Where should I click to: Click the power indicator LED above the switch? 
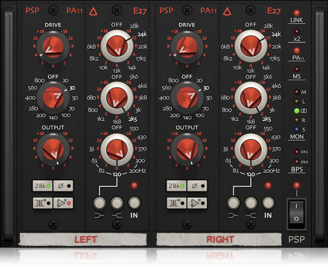point(296,185)
